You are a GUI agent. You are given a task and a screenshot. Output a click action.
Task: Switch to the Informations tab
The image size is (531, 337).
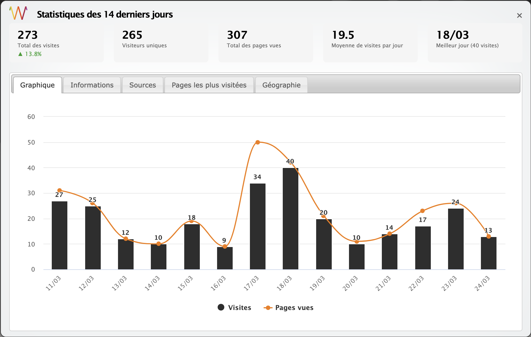[x=92, y=85]
